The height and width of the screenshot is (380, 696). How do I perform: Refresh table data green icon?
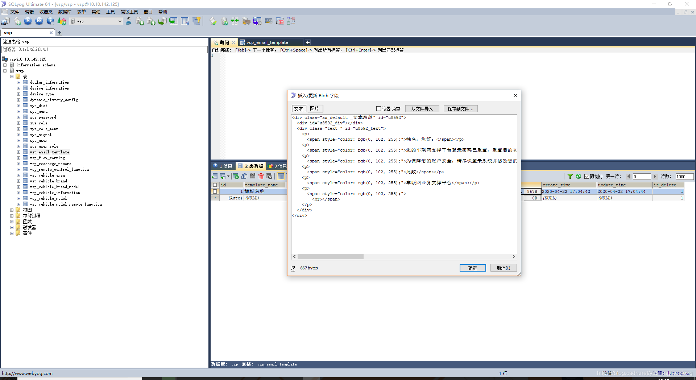click(579, 176)
